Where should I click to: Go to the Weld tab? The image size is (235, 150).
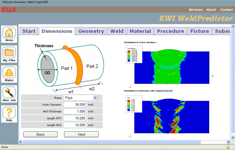point(117,31)
